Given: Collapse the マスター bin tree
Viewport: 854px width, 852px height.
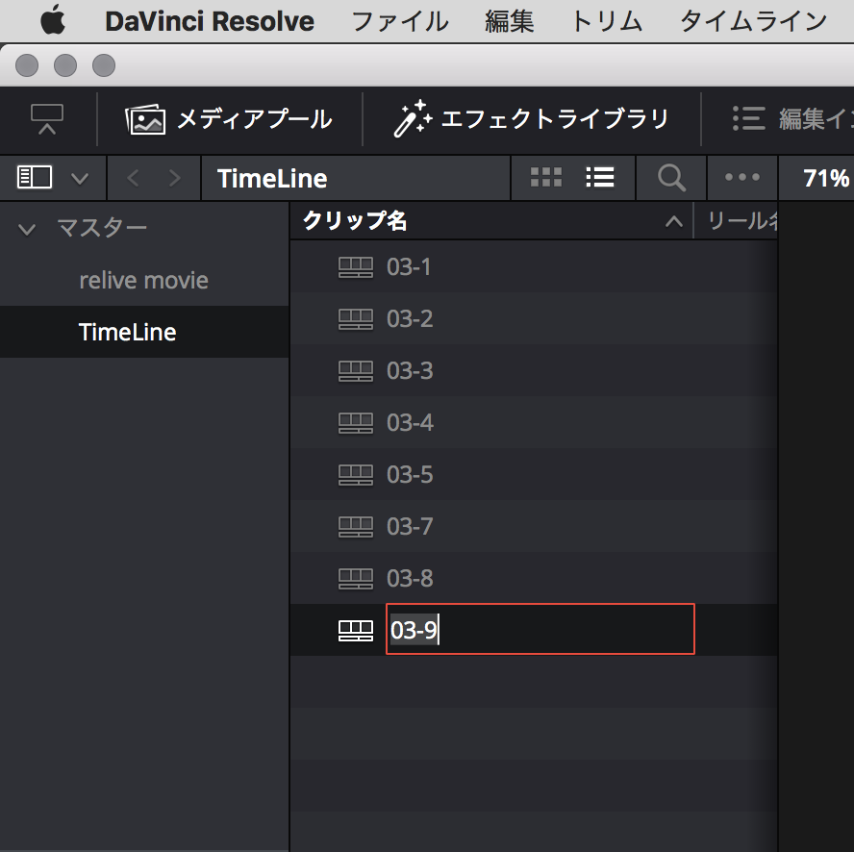Looking at the screenshot, I should (x=27, y=229).
